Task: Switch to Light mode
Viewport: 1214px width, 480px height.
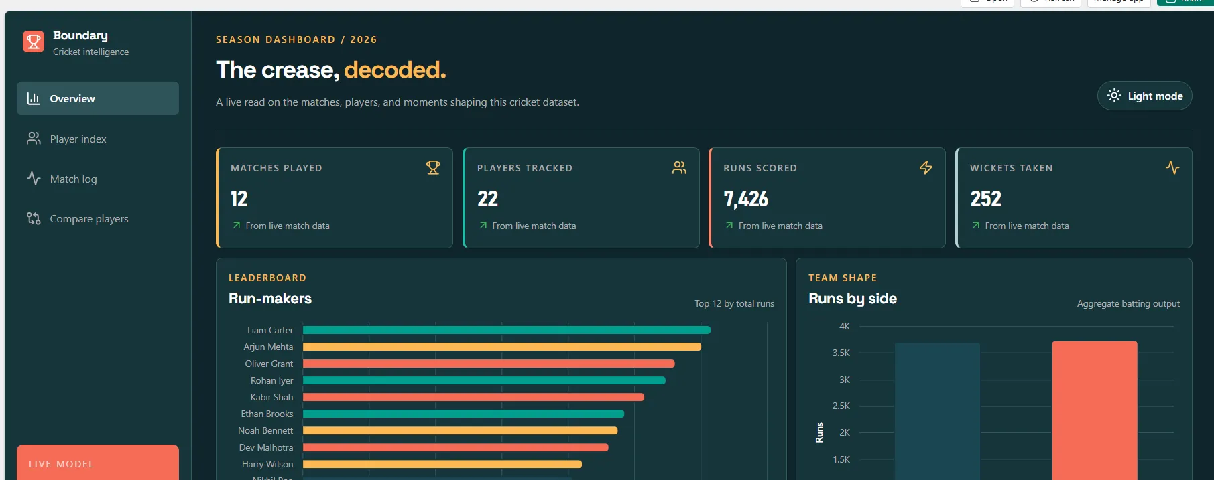Action: click(x=1145, y=96)
